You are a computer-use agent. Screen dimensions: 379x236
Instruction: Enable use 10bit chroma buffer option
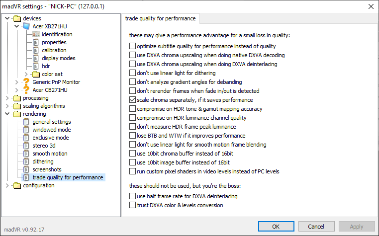(x=132, y=154)
